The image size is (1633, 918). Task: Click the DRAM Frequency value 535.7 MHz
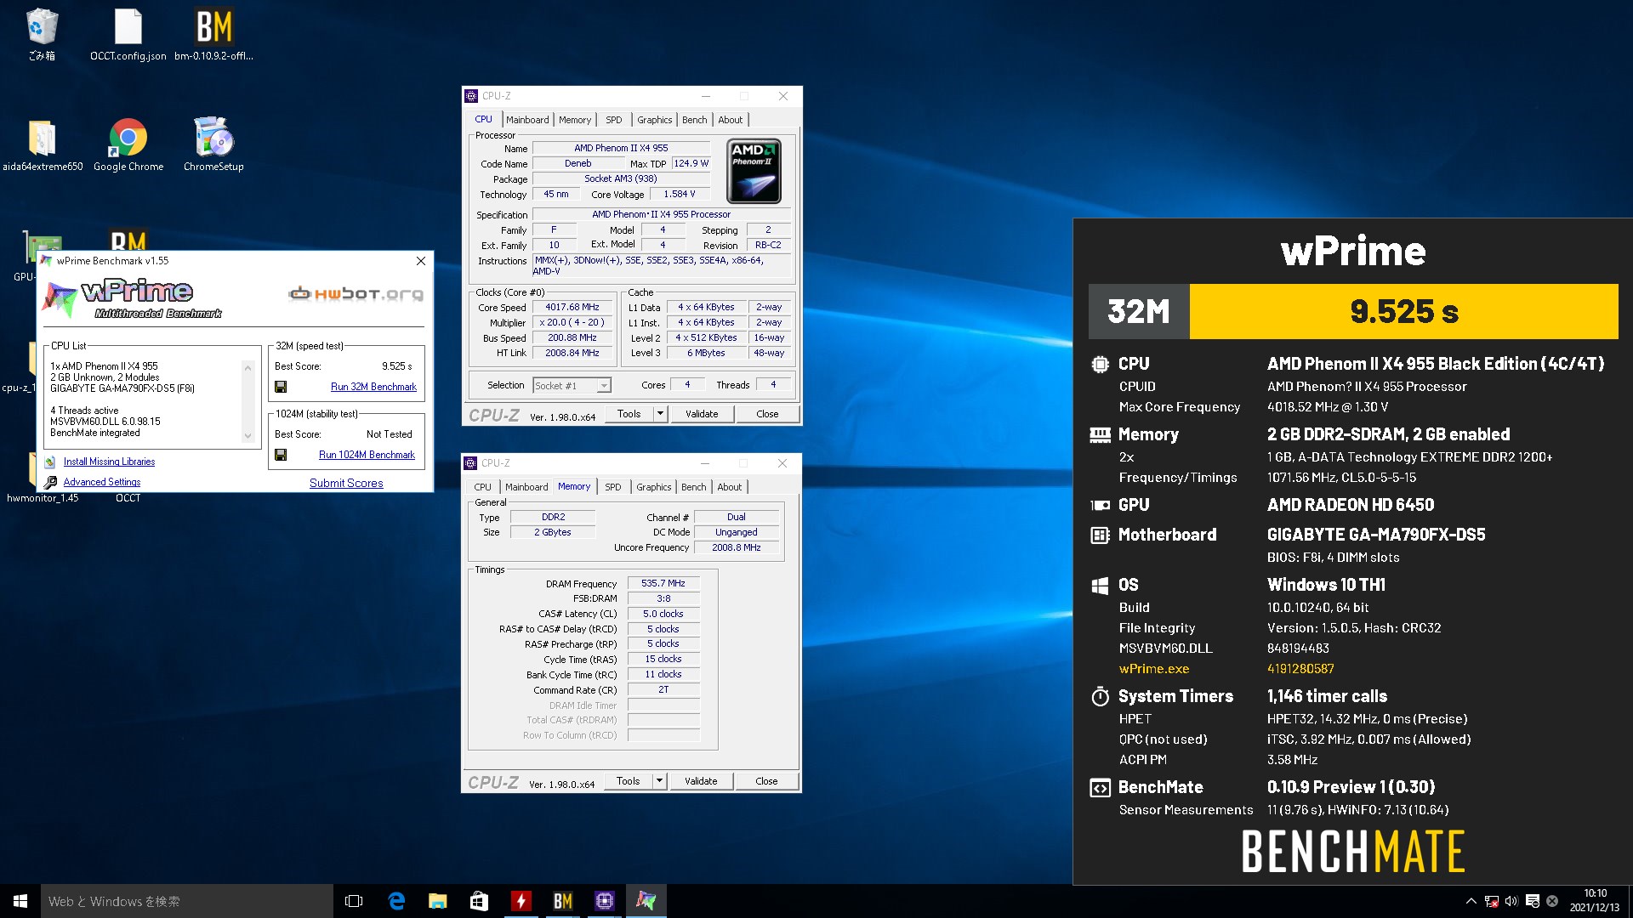coord(663,583)
